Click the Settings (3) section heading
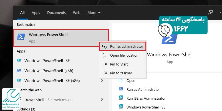The height and width of the screenshot is (111, 222). pyautogui.click(x=25, y=109)
